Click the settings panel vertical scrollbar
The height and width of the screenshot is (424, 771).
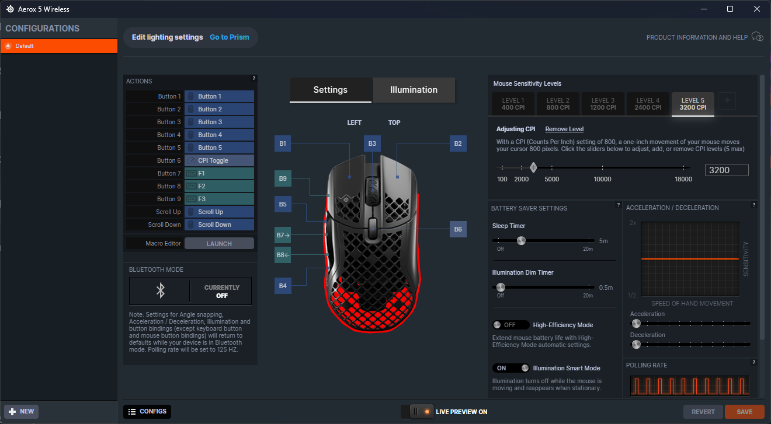tap(762, 207)
